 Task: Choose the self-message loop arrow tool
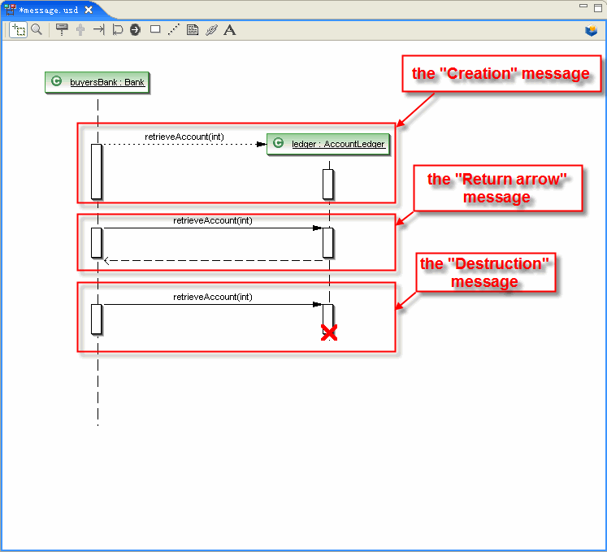117,30
